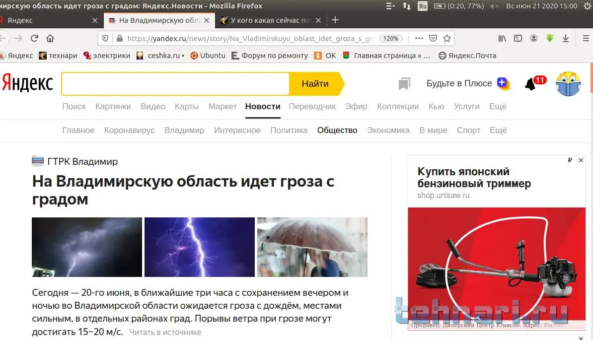
Task: Open ad info icon beside close button
Action: (x=570, y=160)
